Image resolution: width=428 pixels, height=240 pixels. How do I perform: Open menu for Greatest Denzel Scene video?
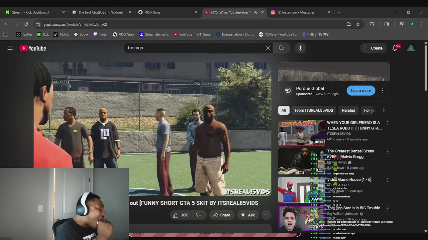pyautogui.click(x=388, y=151)
